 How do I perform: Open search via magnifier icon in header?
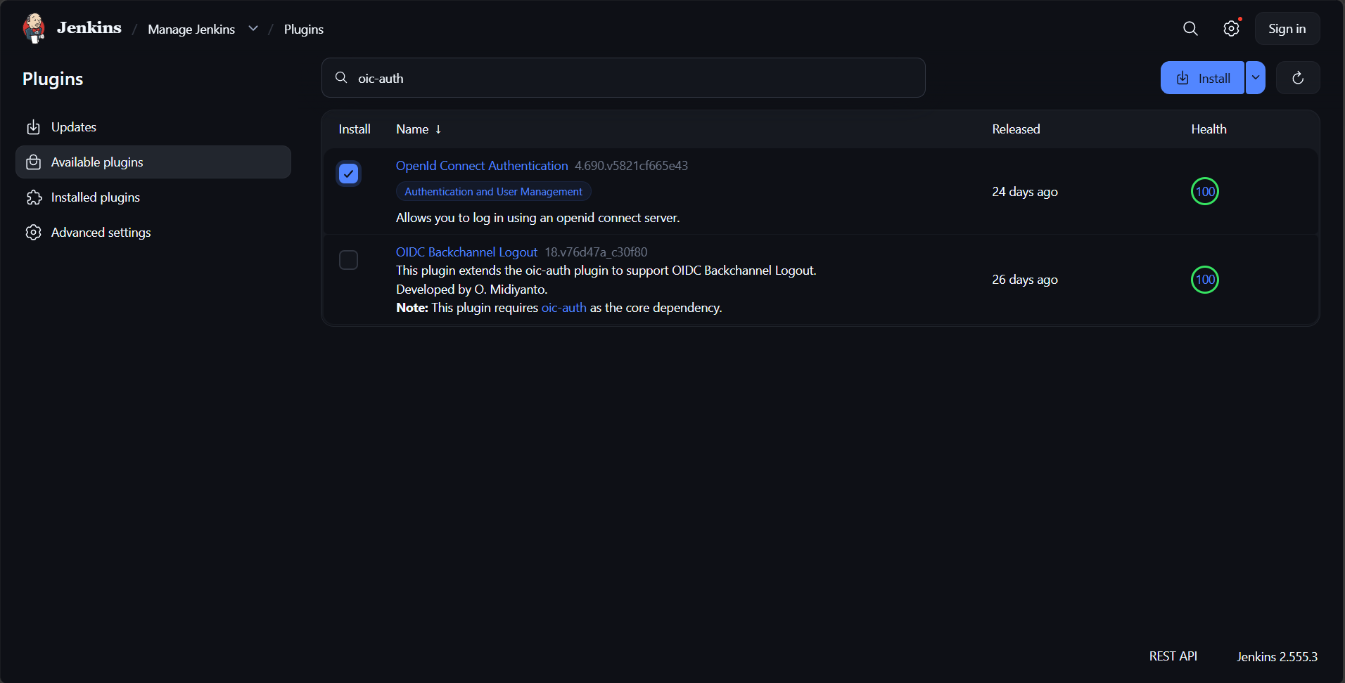(1190, 29)
